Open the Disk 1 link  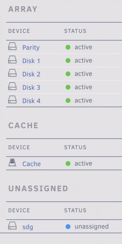(x=31, y=61)
